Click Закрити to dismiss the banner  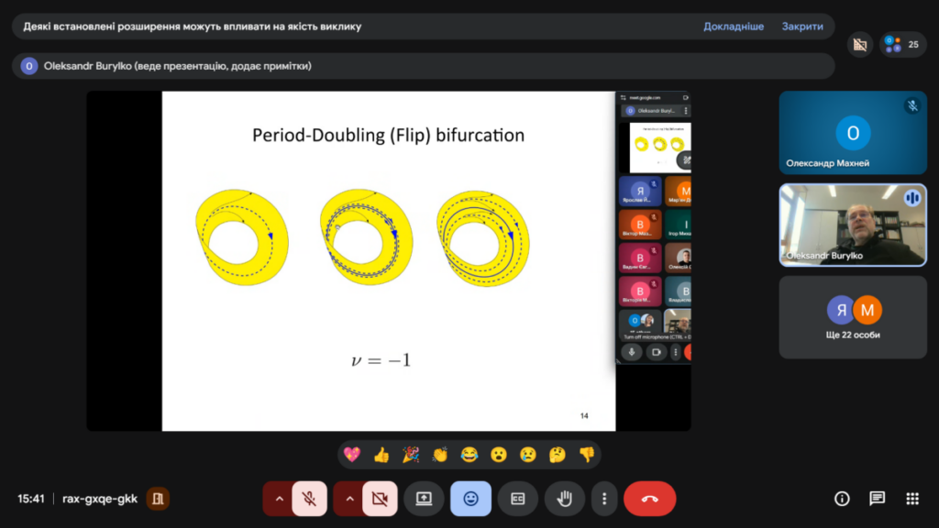pyautogui.click(x=801, y=27)
